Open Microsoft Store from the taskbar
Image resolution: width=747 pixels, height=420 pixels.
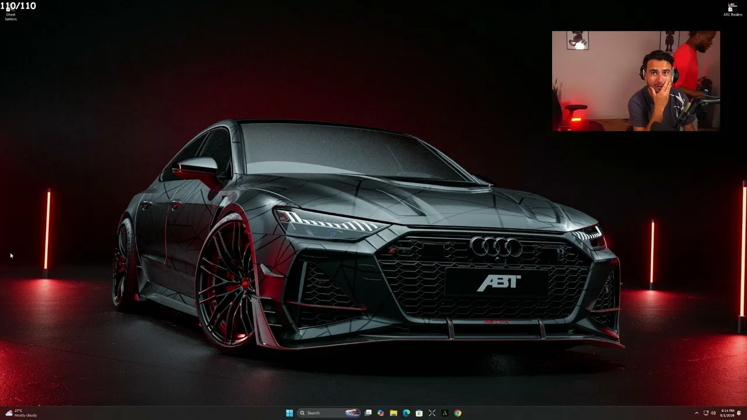tap(419, 413)
